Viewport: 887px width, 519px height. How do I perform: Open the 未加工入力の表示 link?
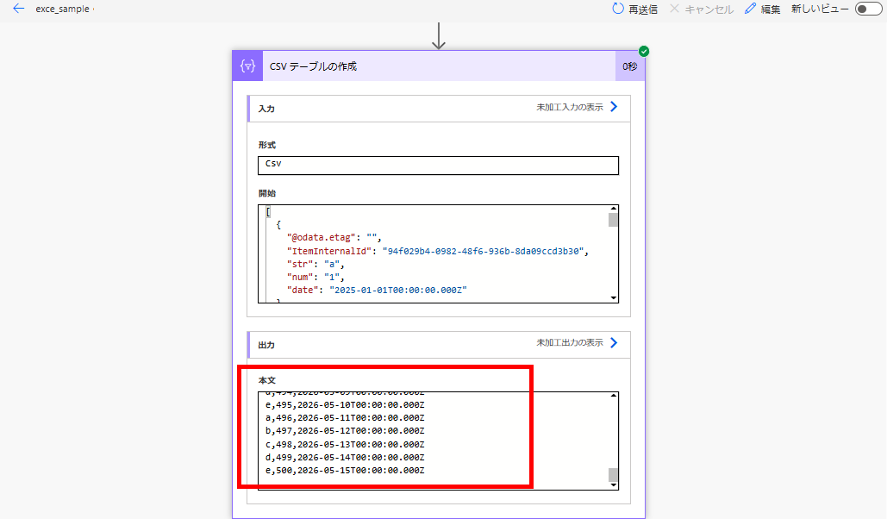(569, 108)
